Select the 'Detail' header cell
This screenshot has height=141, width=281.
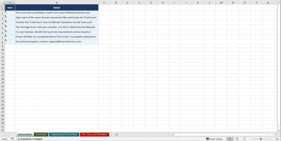click(x=57, y=8)
